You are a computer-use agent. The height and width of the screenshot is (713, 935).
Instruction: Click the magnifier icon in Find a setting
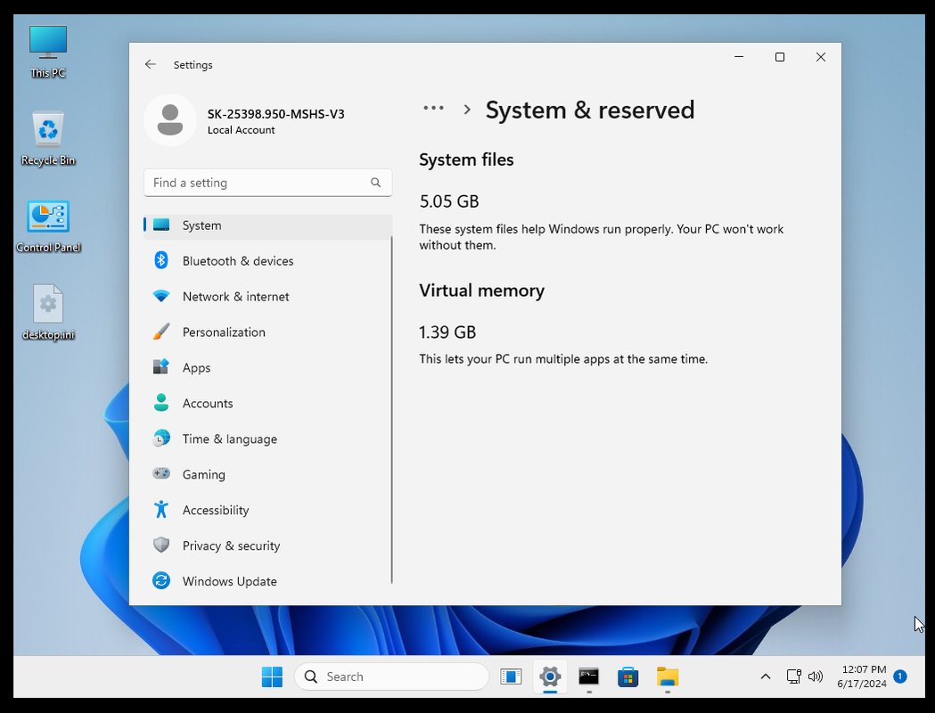click(x=375, y=183)
